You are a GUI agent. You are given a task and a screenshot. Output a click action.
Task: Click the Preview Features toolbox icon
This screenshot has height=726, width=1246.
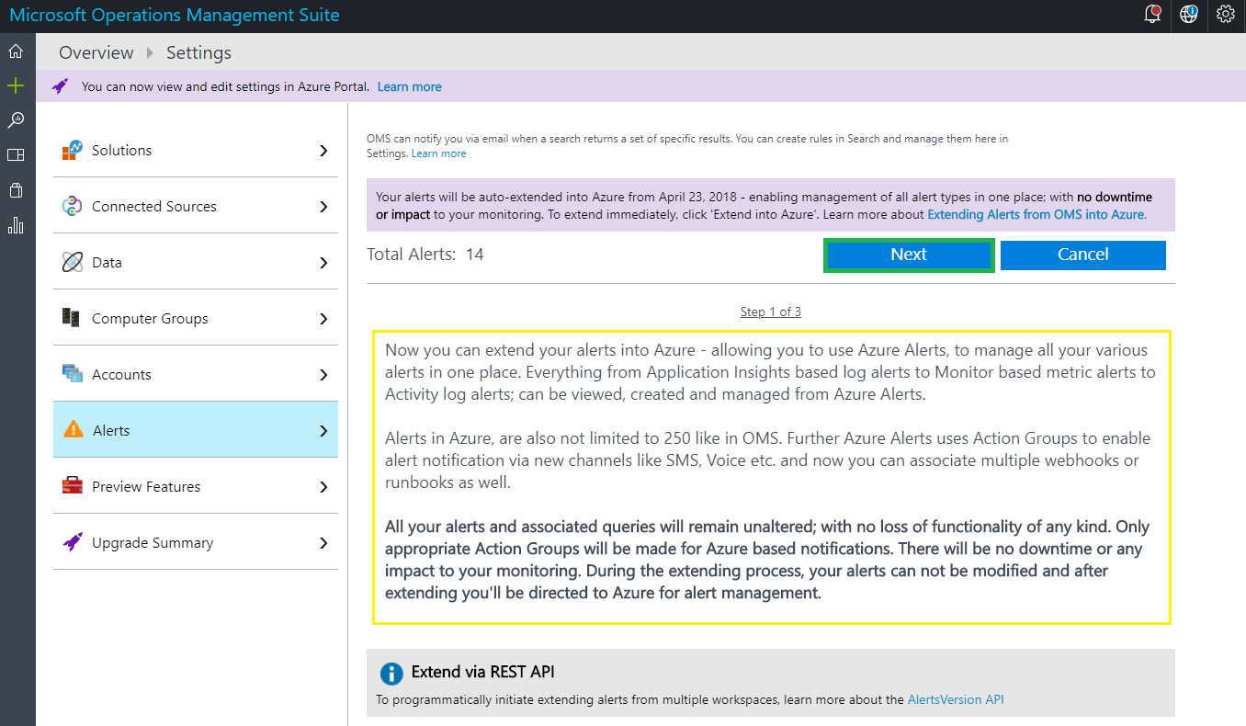point(73,486)
